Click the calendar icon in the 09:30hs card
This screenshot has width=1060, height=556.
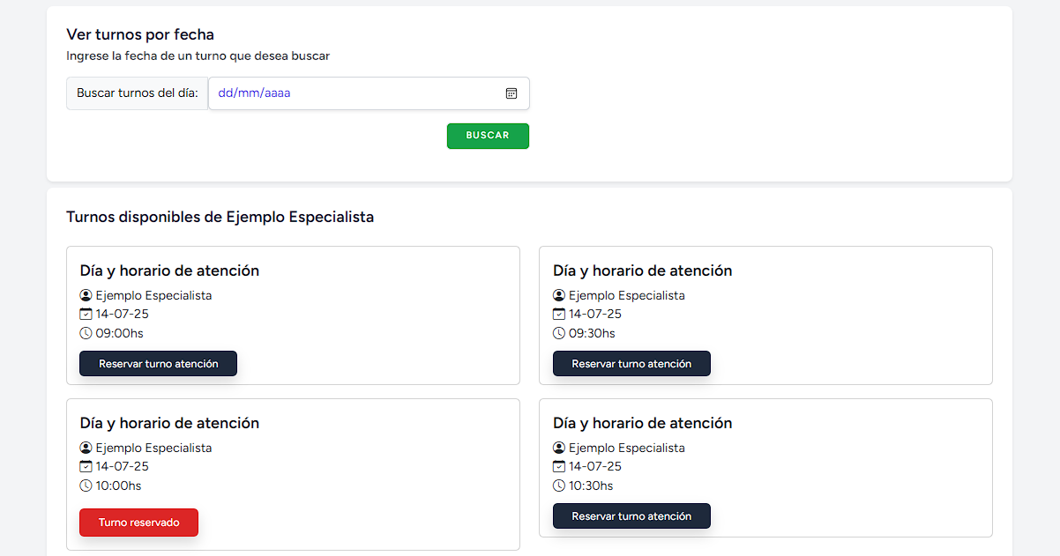pyautogui.click(x=559, y=315)
